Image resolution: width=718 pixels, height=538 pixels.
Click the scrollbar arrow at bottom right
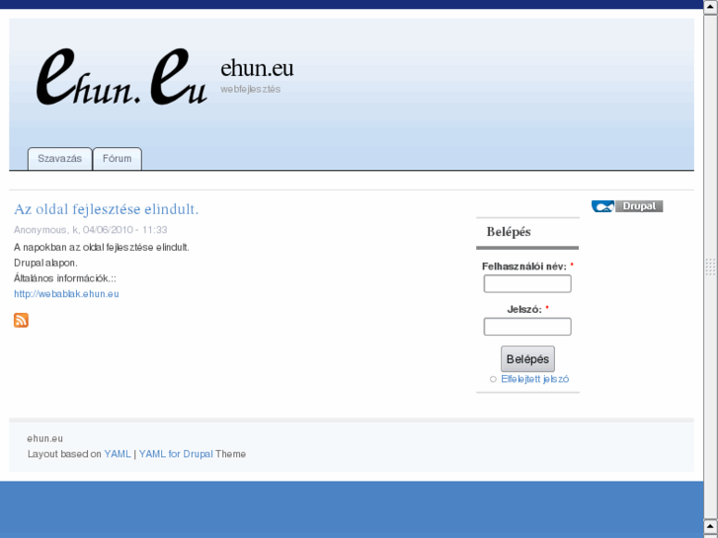[x=711, y=525]
